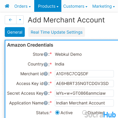The width and height of the screenshot is (118, 118).
Task: Click the back arrow button
Action: [11, 20]
